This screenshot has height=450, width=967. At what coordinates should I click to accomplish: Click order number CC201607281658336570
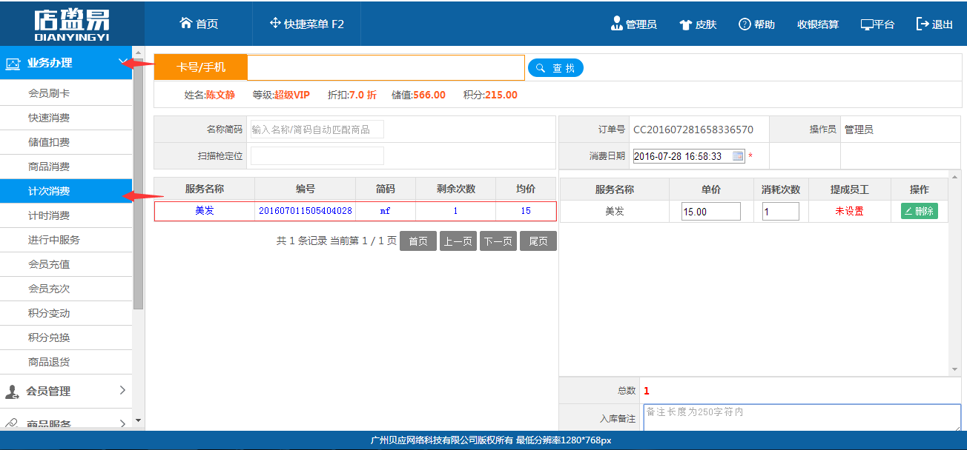[x=693, y=130]
